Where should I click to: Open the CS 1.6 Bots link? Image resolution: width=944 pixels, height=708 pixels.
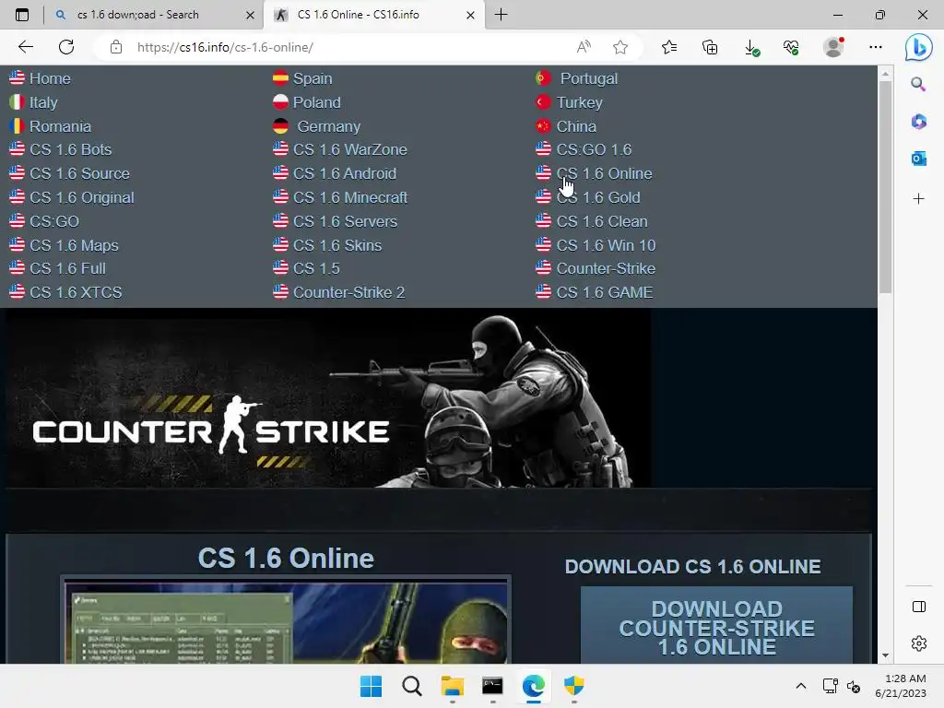click(x=70, y=149)
